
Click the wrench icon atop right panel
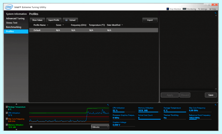[215, 13]
